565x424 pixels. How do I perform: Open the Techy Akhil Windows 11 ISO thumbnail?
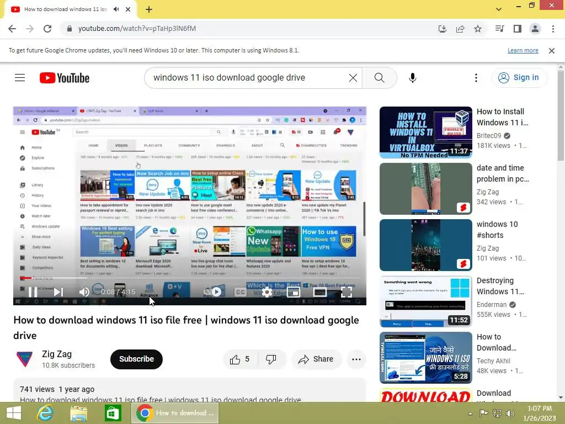pos(425,357)
